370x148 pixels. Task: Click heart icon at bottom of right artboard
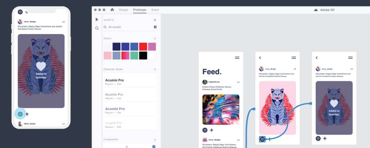(318, 138)
